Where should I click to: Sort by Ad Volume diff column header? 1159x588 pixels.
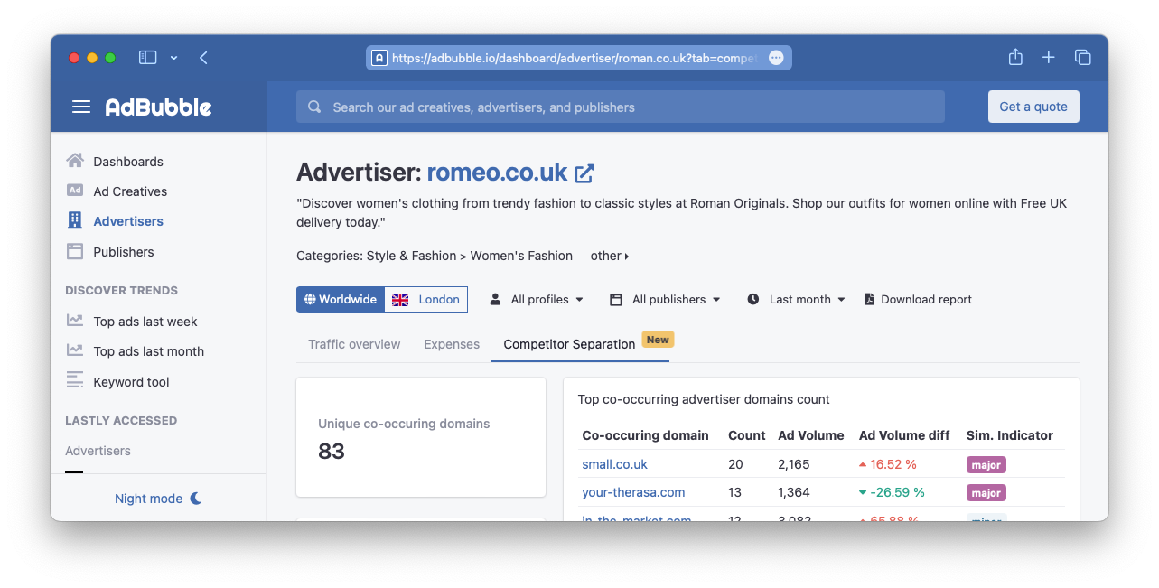pos(904,435)
